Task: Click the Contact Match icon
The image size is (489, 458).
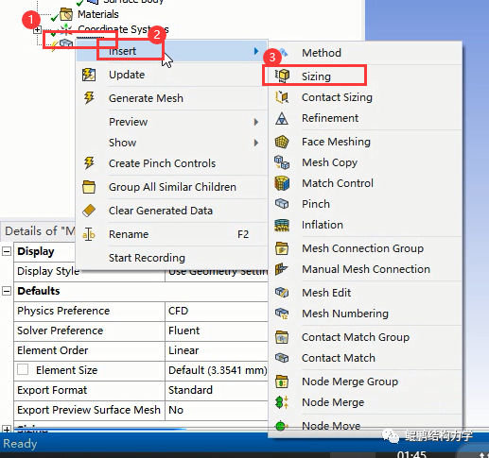Action: coord(282,358)
